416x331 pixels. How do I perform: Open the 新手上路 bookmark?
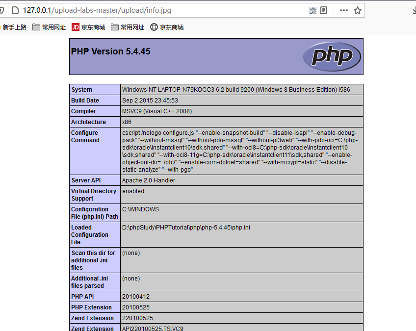click(x=13, y=27)
